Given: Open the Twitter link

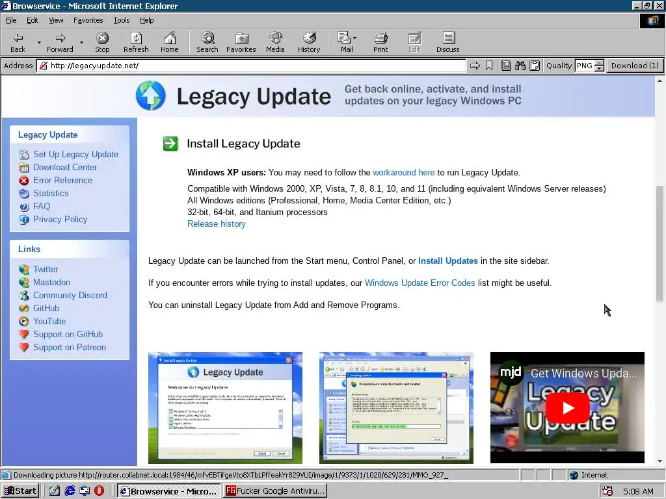Looking at the screenshot, I should (46, 269).
